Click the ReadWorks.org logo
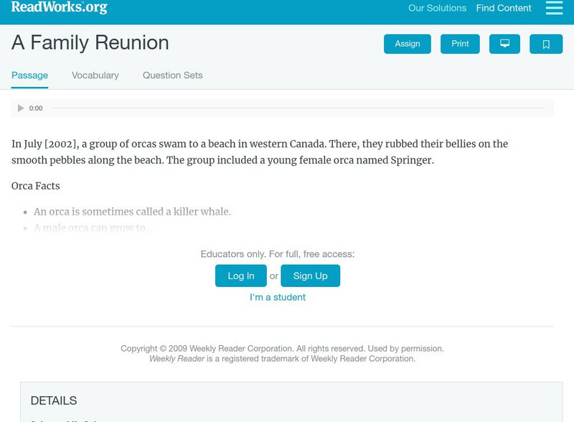The height and width of the screenshot is (422, 574). point(60,7)
